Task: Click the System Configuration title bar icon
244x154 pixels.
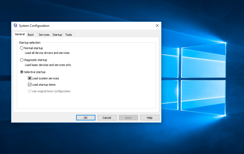Action: coord(15,25)
